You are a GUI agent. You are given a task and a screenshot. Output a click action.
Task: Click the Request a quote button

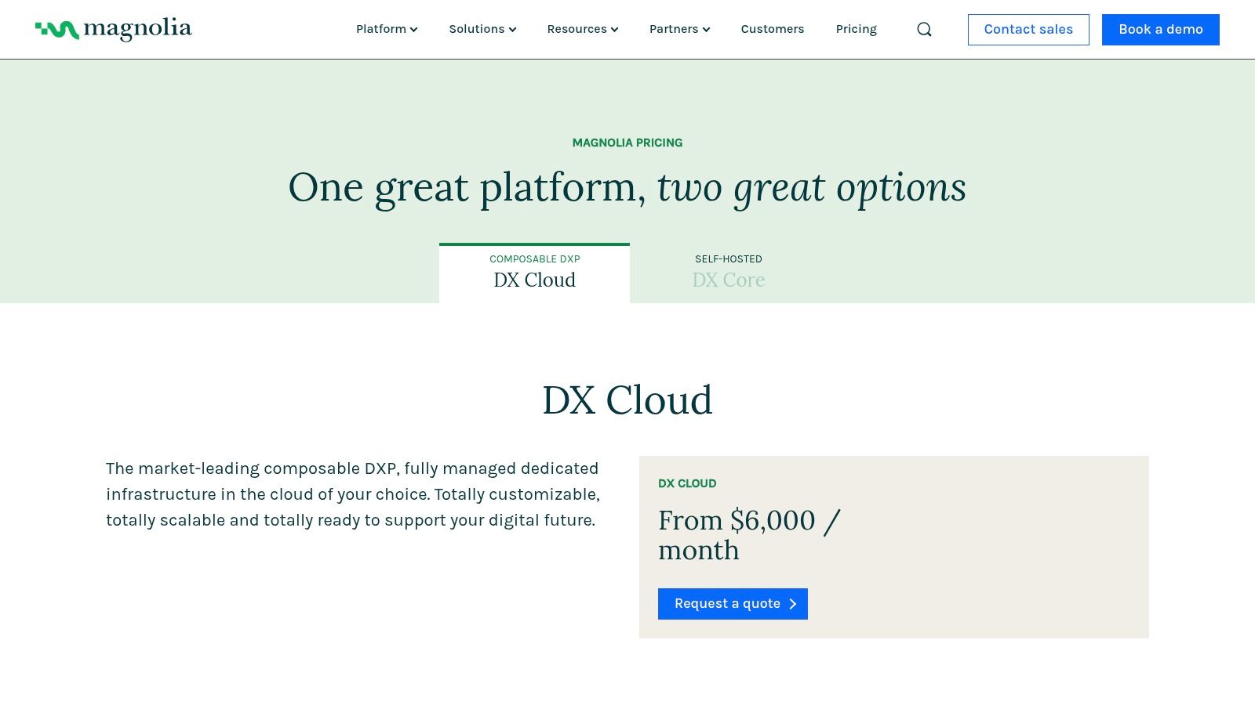click(x=733, y=604)
